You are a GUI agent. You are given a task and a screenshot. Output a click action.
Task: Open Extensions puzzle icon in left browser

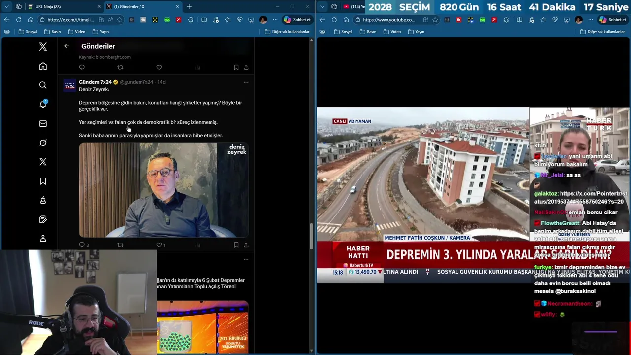click(x=191, y=20)
